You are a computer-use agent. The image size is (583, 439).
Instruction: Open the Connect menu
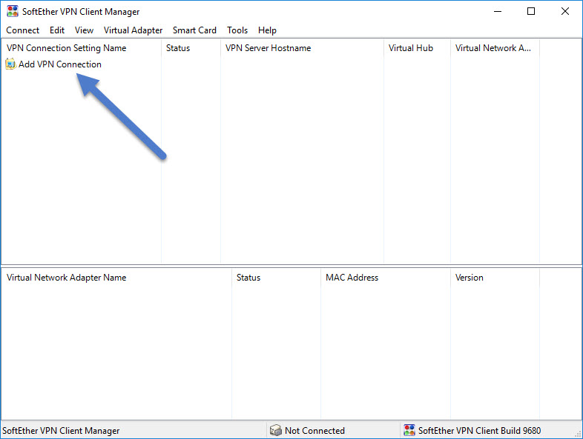(x=23, y=30)
